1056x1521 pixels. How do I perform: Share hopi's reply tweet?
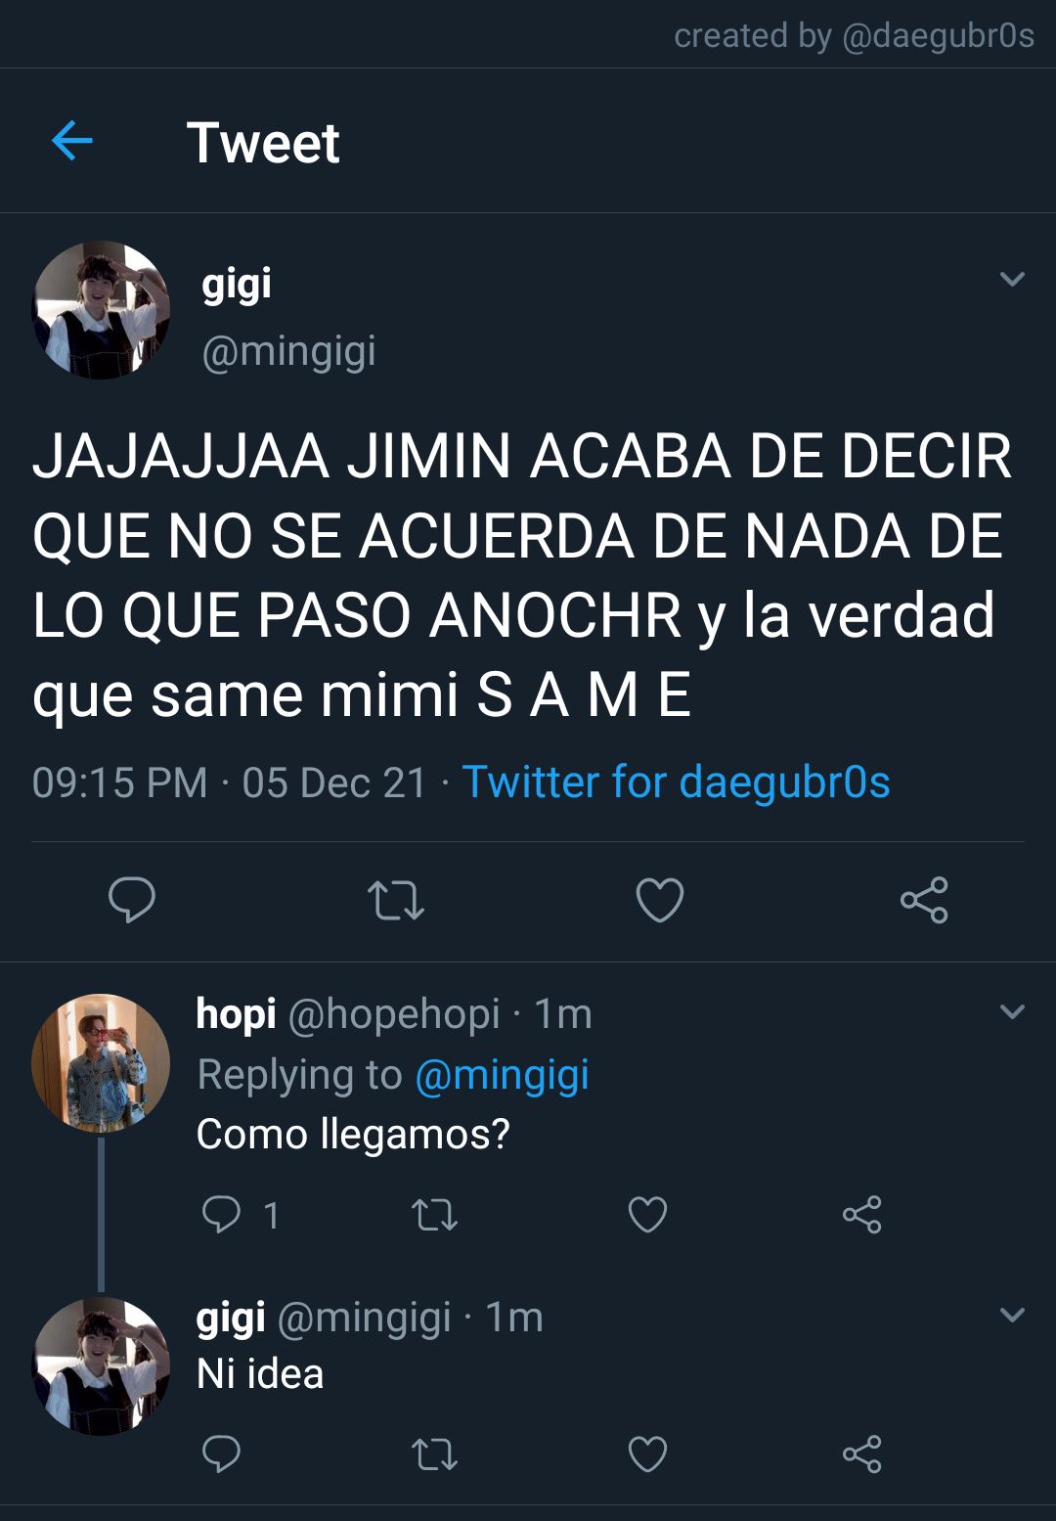(862, 1215)
